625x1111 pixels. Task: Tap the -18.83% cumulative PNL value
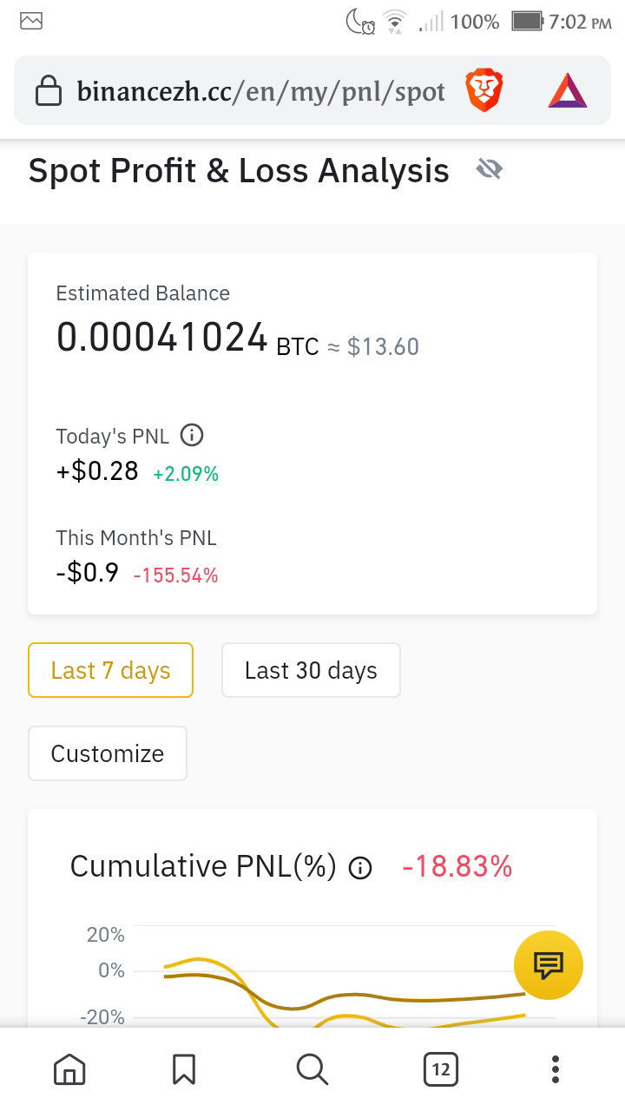pyautogui.click(x=457, y=866)
